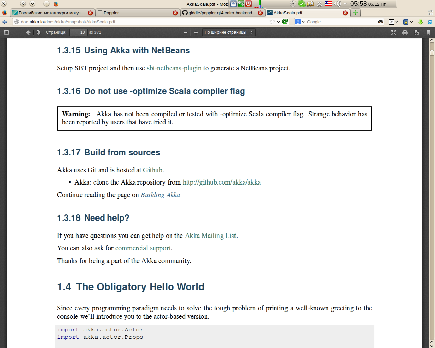
Task: Open the volume speaker tray control
Action: [x=337, y=4]
